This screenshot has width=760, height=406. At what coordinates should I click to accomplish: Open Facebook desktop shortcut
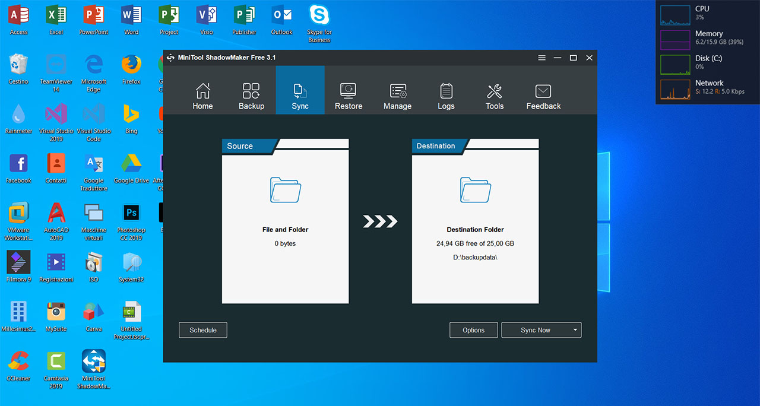point(18,168)
